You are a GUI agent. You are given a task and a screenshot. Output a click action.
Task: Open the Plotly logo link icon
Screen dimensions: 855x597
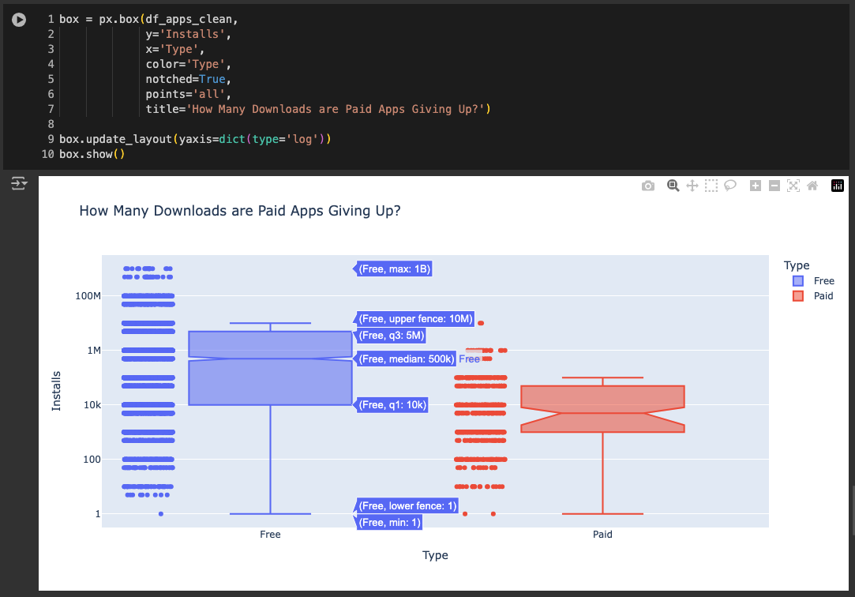[x=838, y=186]
